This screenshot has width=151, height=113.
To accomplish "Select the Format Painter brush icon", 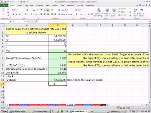I will [8, 15].
